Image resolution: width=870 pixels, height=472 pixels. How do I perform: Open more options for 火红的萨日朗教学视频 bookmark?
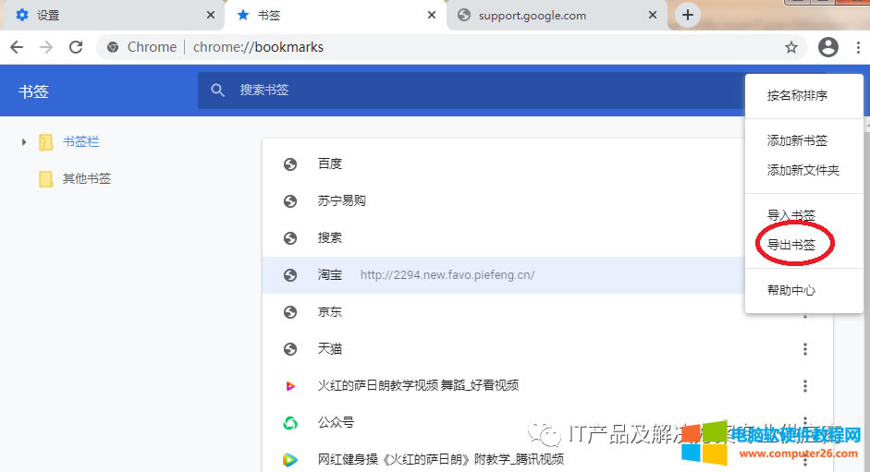805,386
